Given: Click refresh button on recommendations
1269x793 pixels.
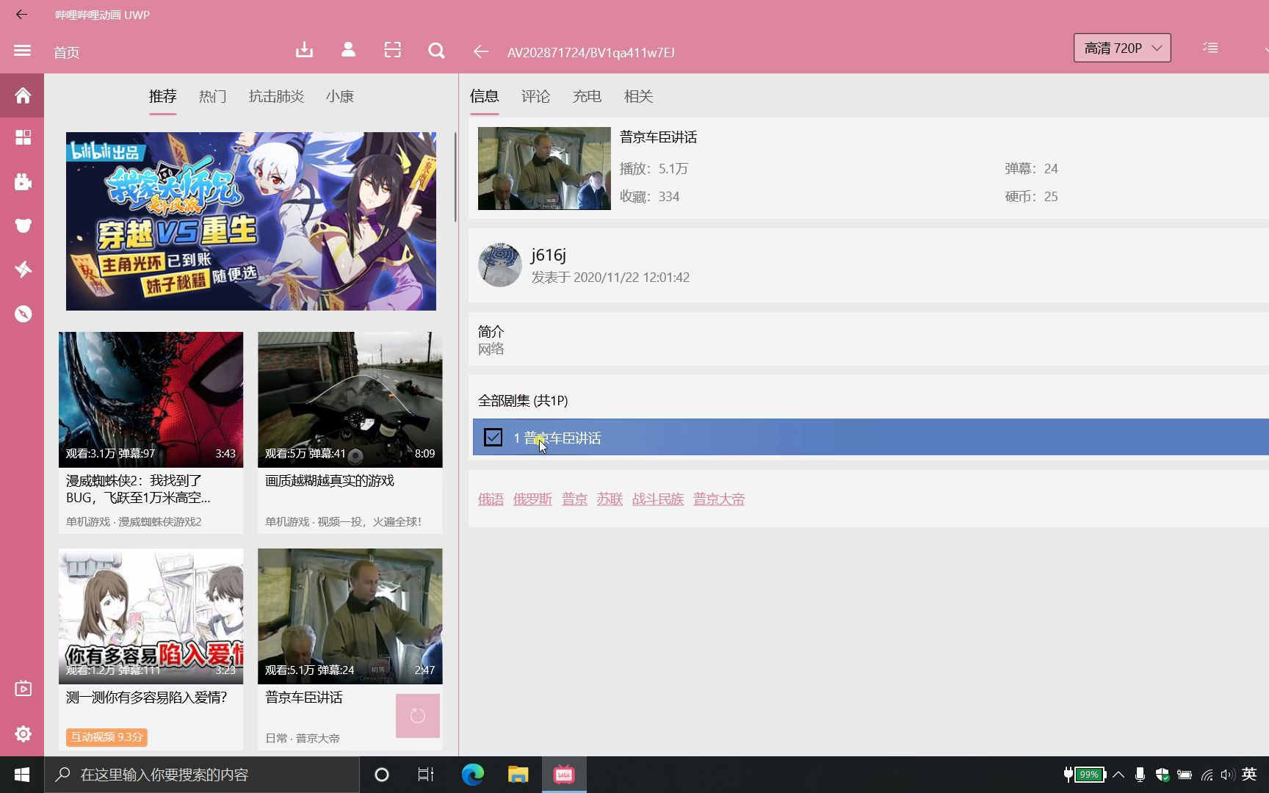Looking at the screenshot, I should coord(417,716).
